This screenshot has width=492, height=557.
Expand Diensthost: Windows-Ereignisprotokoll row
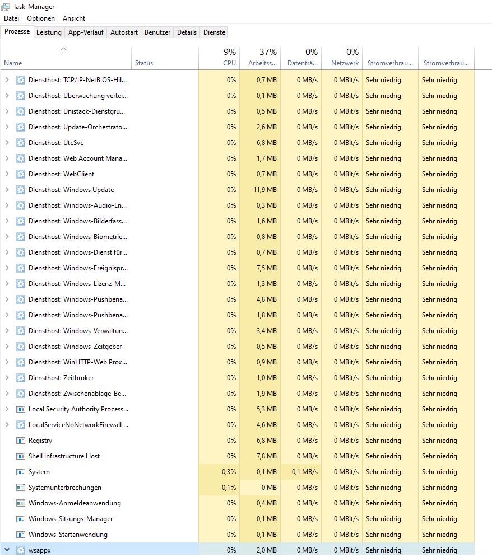pos(7,268)
